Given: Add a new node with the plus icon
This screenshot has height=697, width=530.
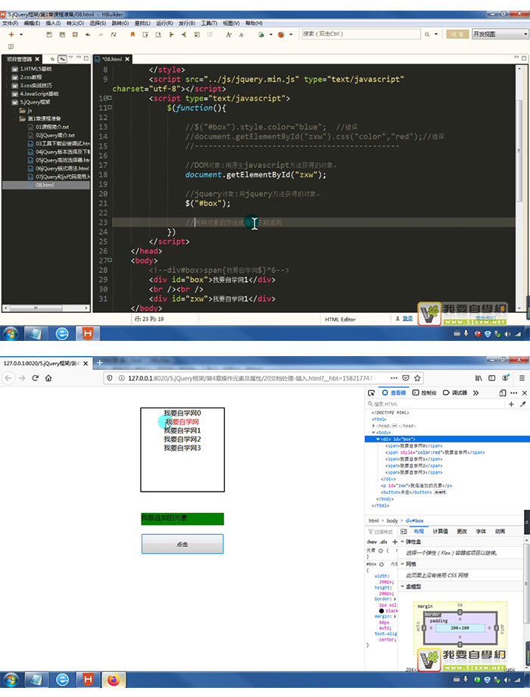Looking at the screenshot, I should tap(511, 404).
